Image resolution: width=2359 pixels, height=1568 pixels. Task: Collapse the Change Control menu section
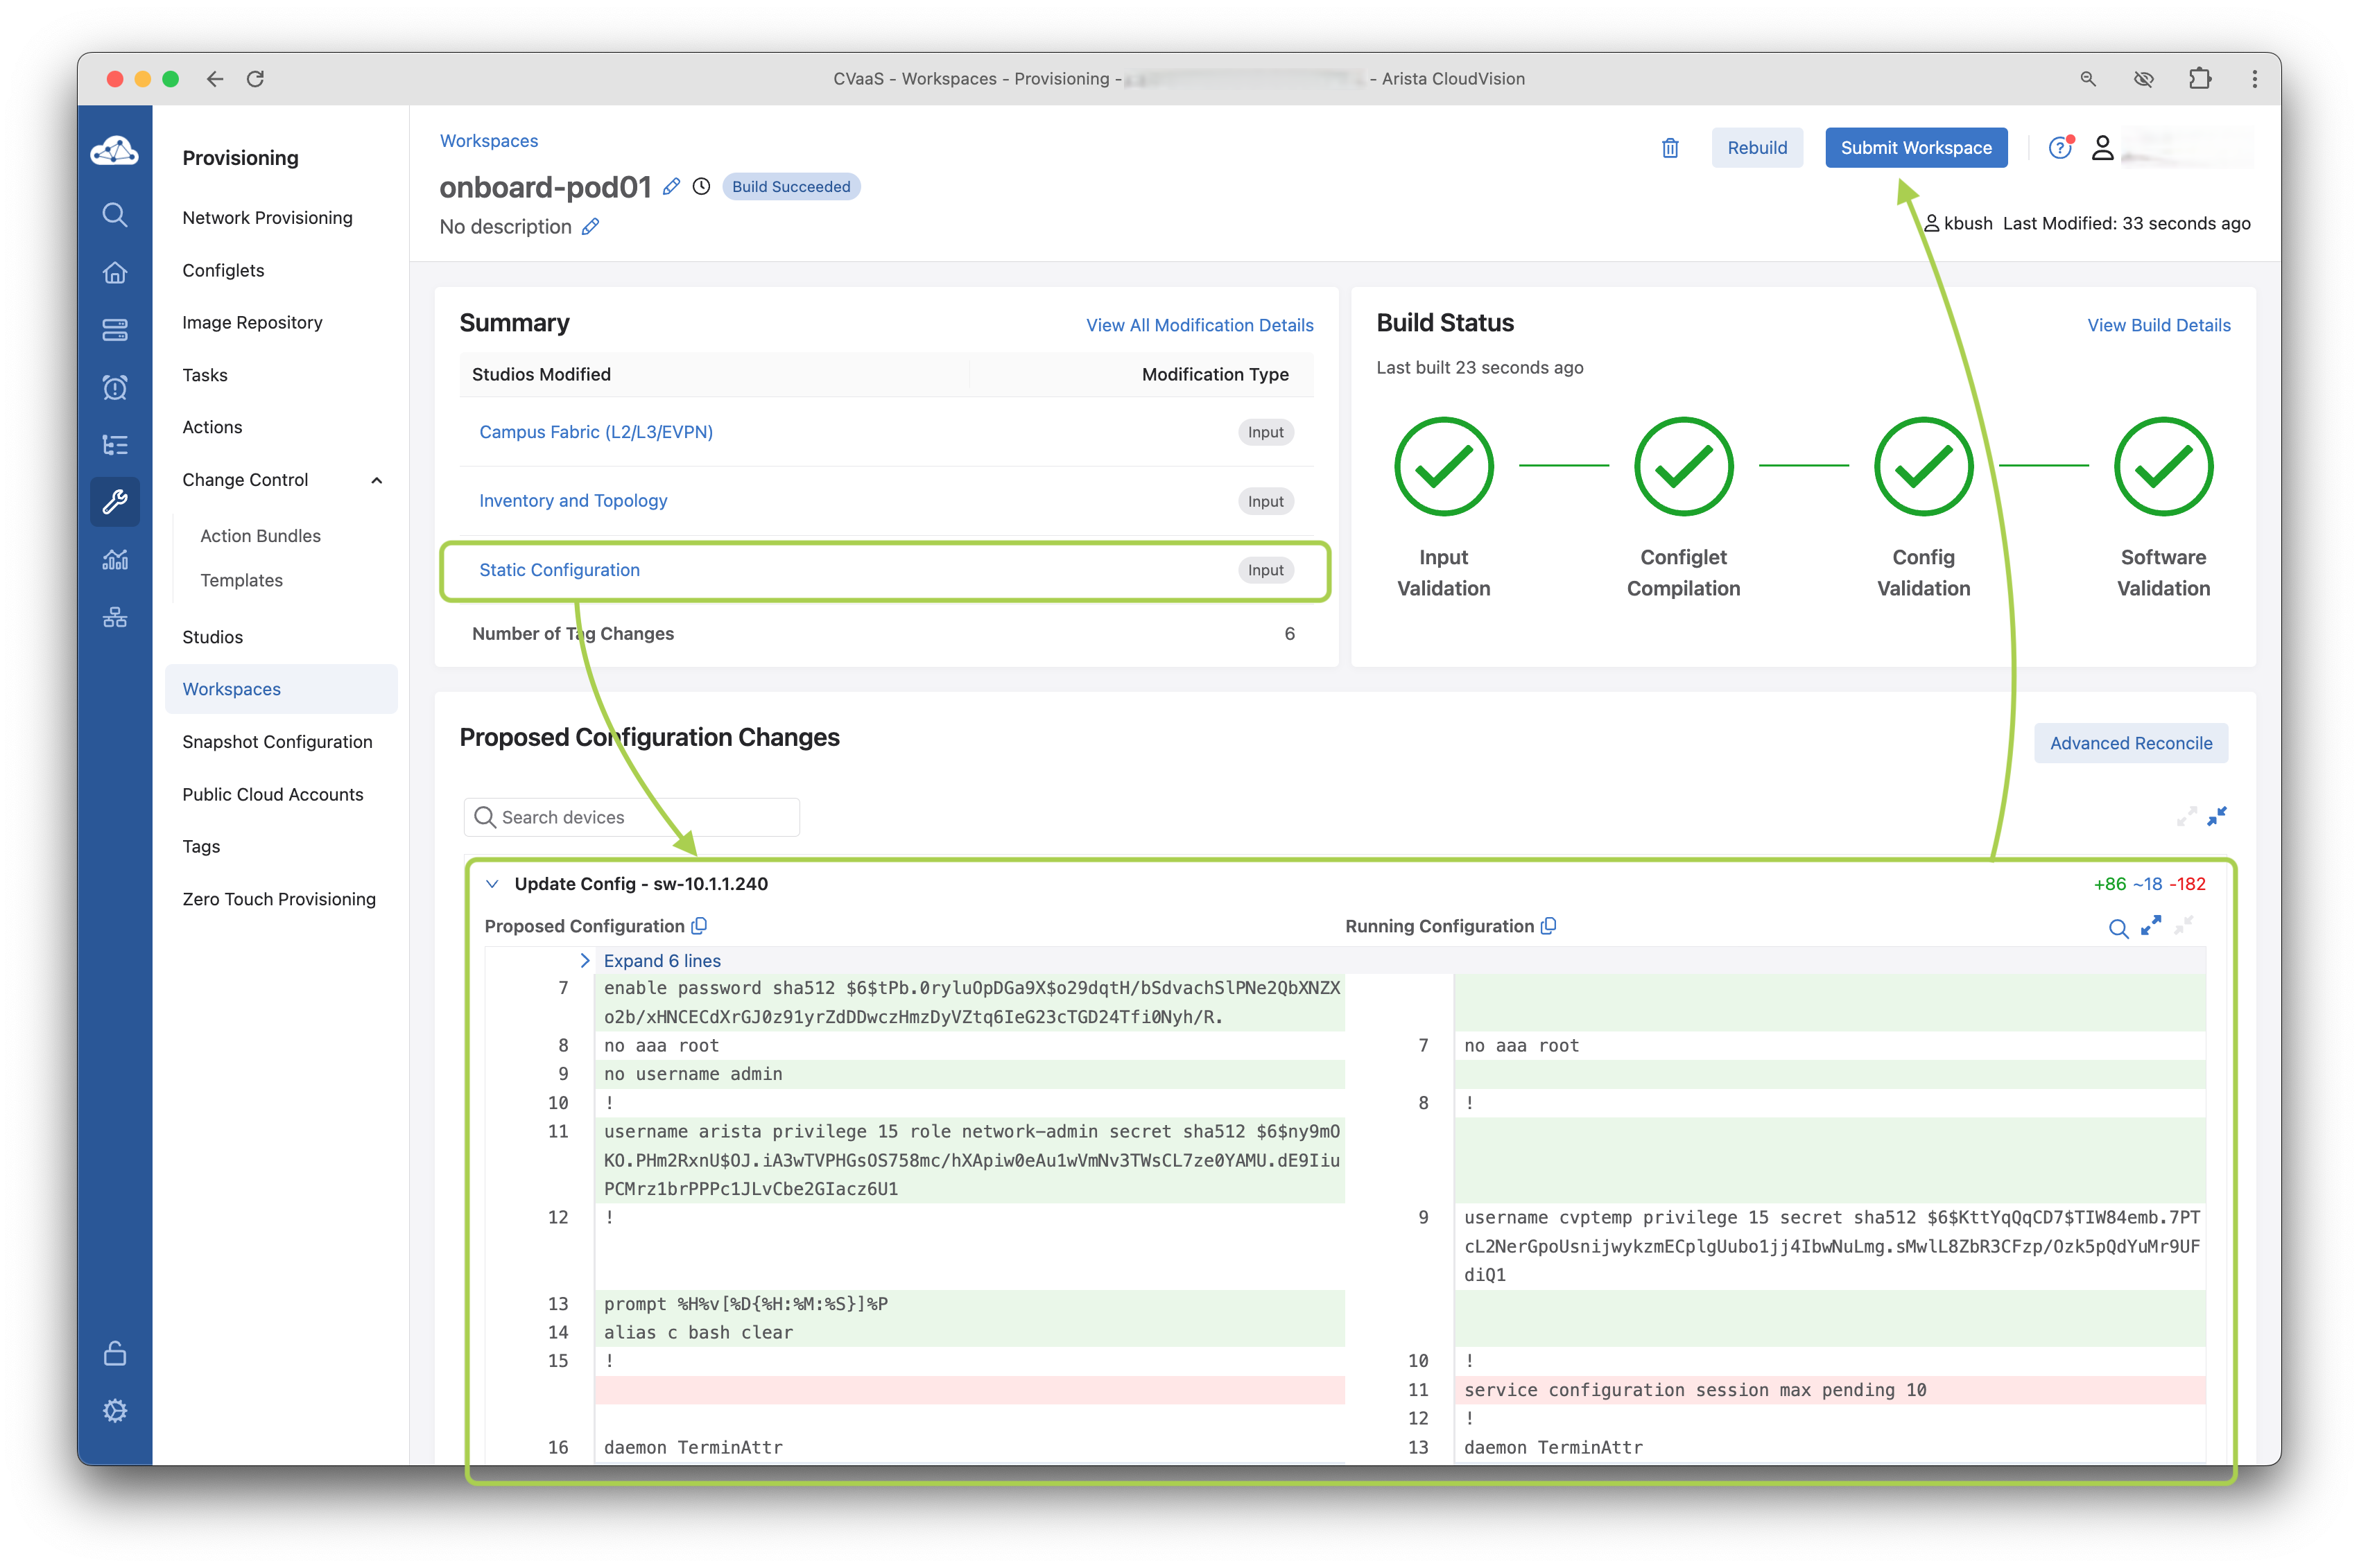pyautogui.click(x=377, y=480)
